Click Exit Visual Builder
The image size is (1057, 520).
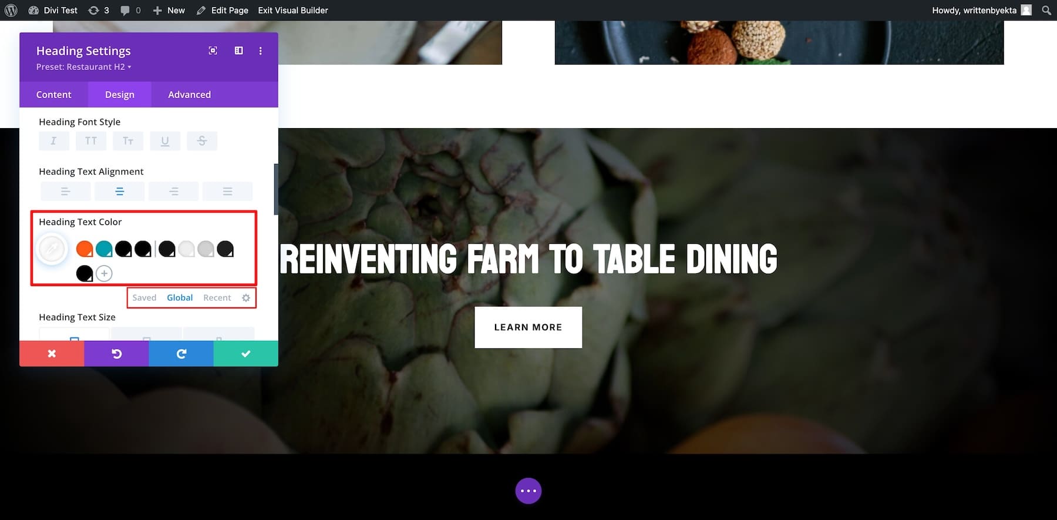(293, 11)
